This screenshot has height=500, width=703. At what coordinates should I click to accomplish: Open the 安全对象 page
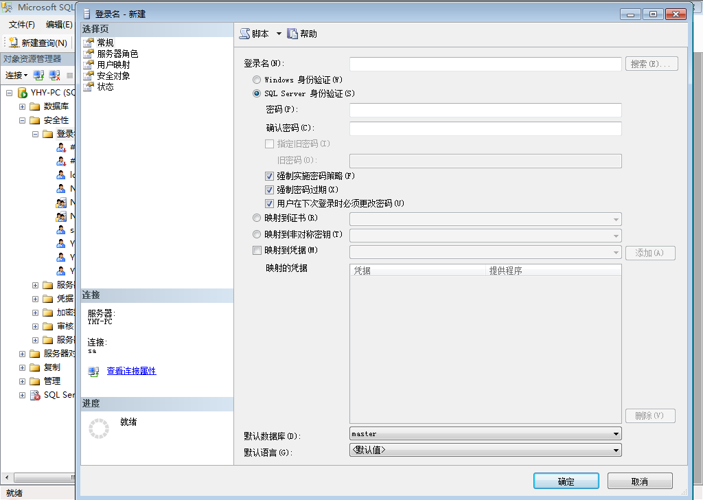(113, 76)
